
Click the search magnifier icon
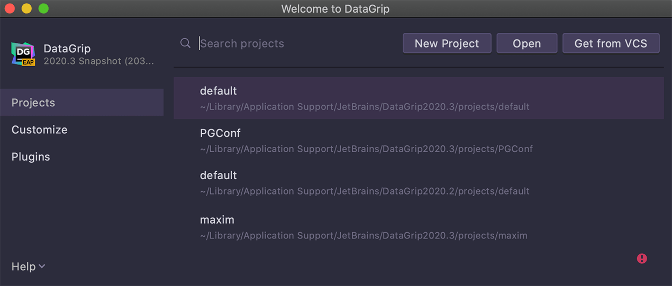(x=185, y=43)
